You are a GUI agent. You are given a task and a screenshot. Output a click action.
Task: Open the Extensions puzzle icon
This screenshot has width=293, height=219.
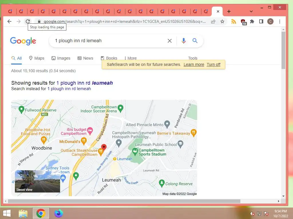[x=252, y=21]
